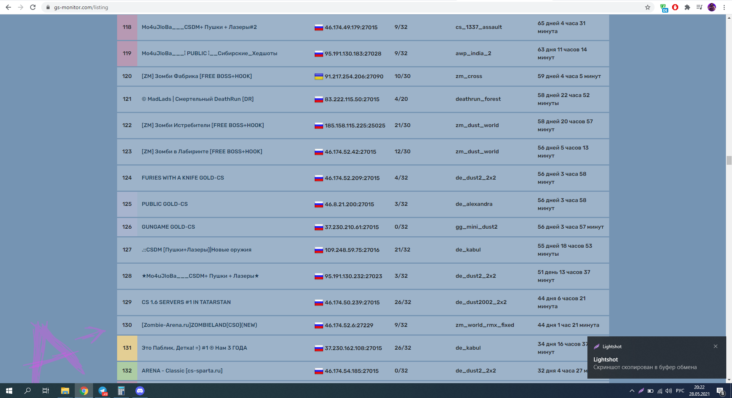Click the site lock icon in address bar
Viewport: 732px width, 398px height.
[x=48, y=7]
